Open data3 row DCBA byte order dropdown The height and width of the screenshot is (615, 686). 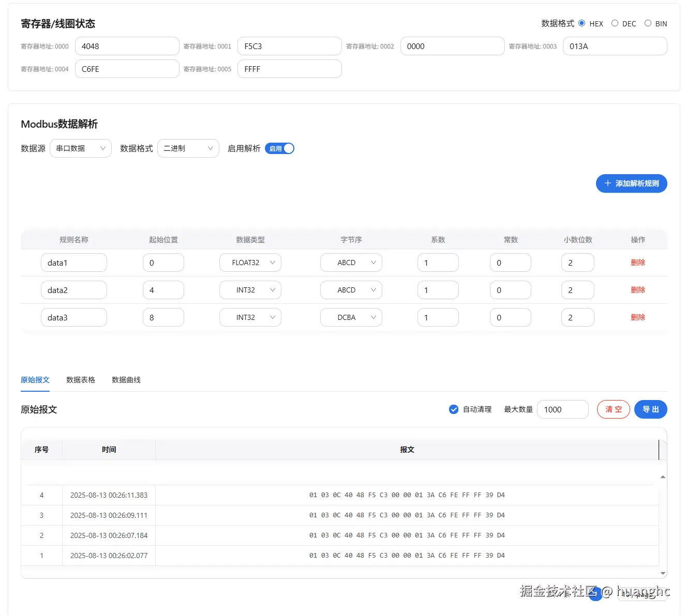point(351,317)
